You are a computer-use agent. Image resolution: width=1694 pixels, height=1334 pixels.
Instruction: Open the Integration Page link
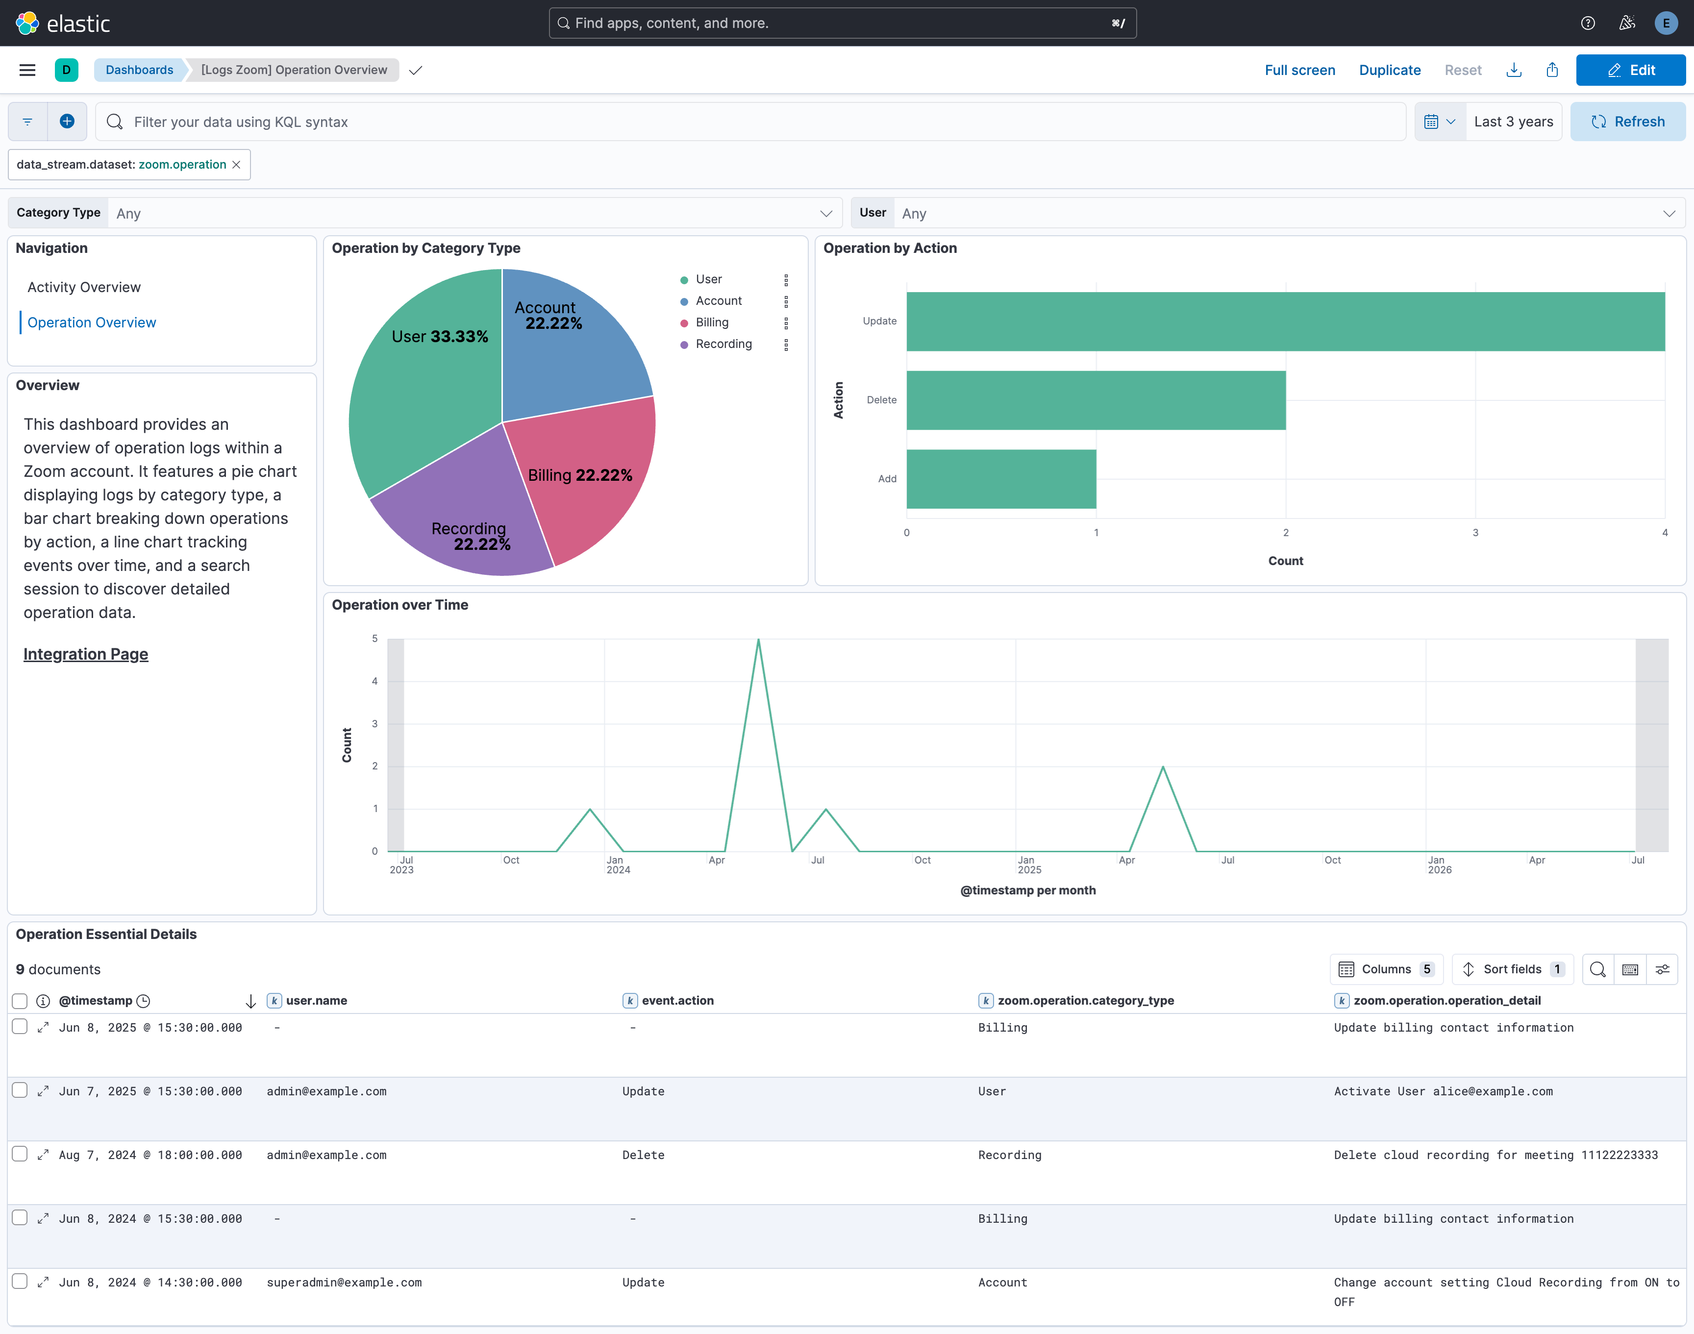pyautogui.click(x=86, y=655)
